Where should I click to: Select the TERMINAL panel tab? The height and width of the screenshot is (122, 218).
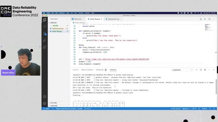(x=113, y=70)
